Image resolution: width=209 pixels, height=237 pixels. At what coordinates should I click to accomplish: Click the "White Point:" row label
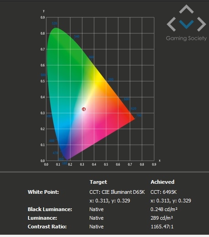(x=43, y=192)
